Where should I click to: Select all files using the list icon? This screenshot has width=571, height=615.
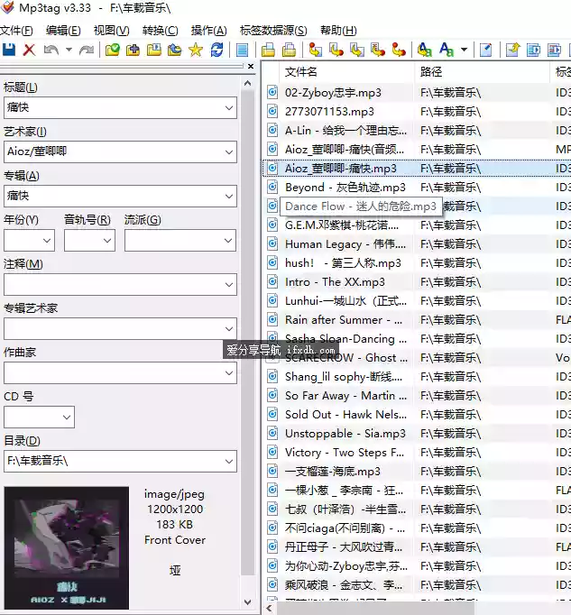tap(242, 50)
